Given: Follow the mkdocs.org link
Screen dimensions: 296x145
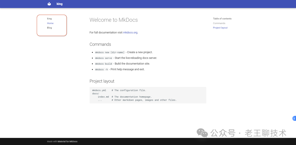Looking at the screenshot, I should tap(130, 33).
